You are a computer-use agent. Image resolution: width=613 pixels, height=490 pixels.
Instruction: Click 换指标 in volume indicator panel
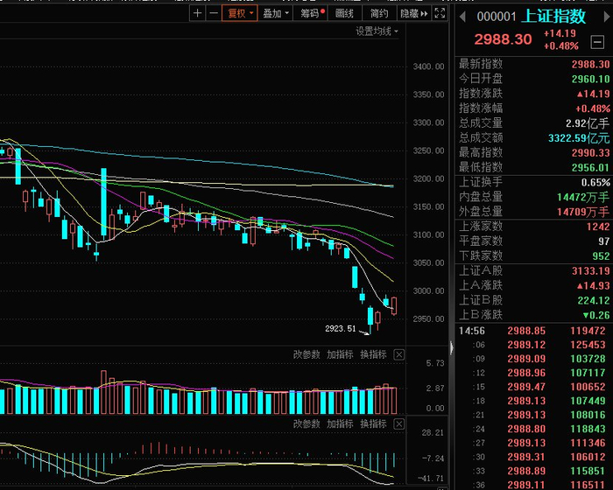pyautogui.click(x=373, y=354)
